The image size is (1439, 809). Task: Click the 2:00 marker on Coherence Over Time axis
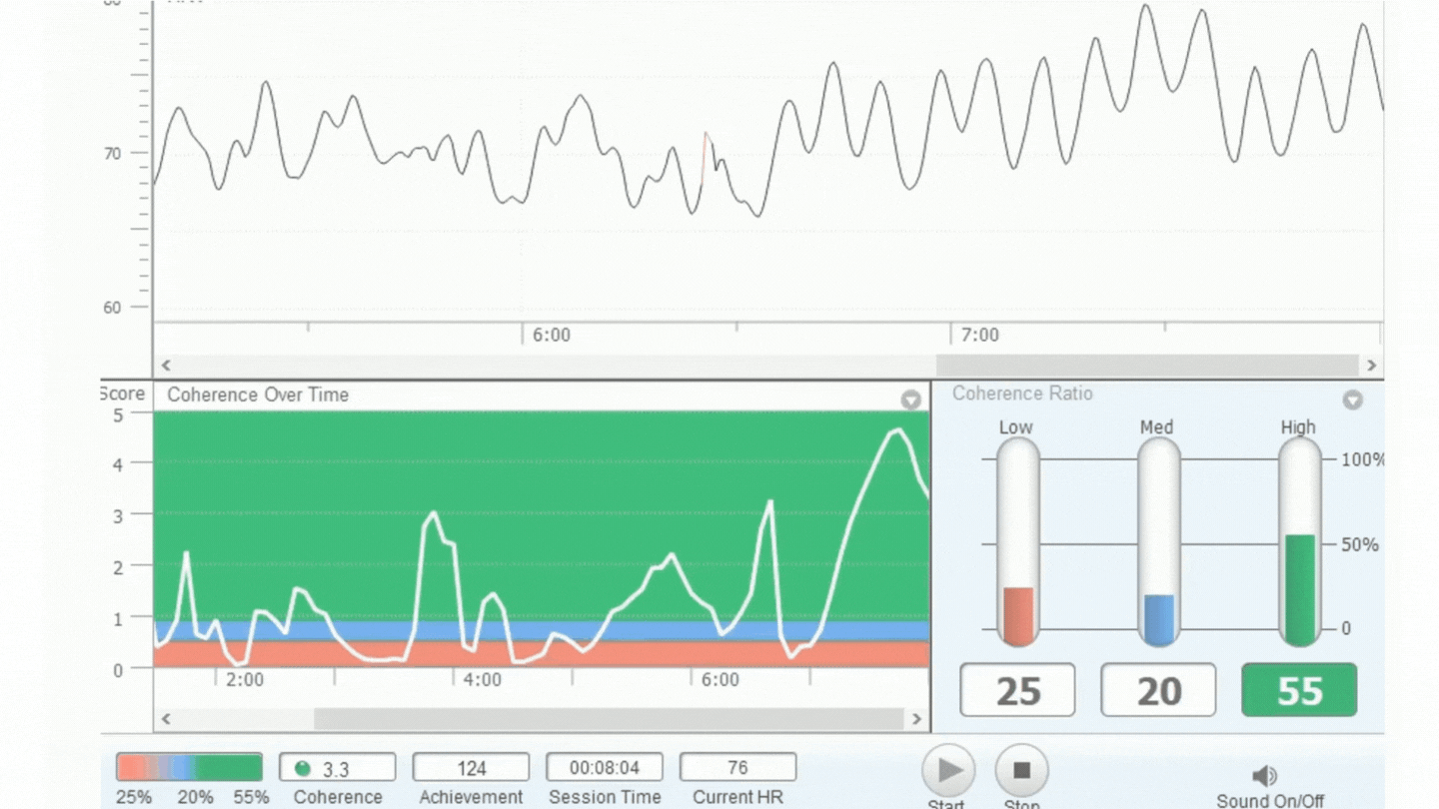pyautogui.click(x=245, y=680)
